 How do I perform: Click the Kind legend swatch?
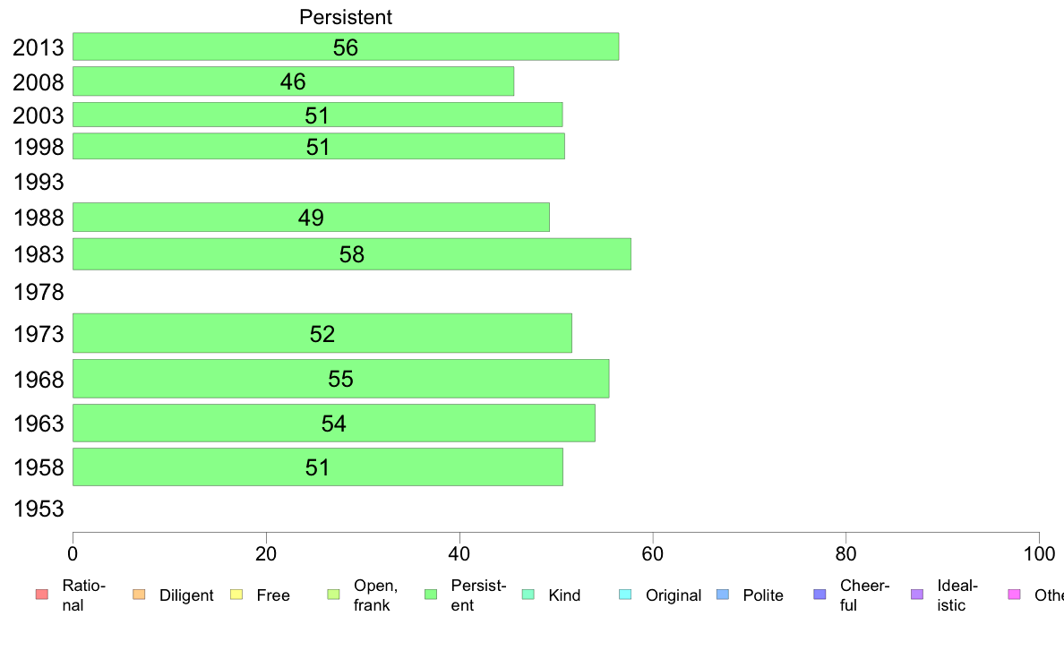528,595
